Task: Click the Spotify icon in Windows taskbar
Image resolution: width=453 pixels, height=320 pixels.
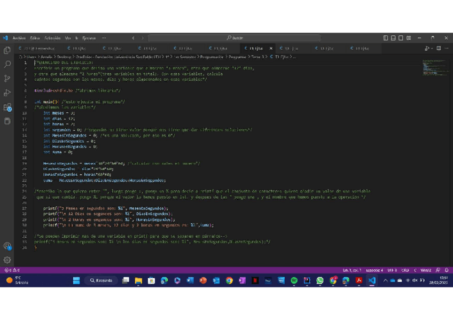Action: click(x=294, y=280)
